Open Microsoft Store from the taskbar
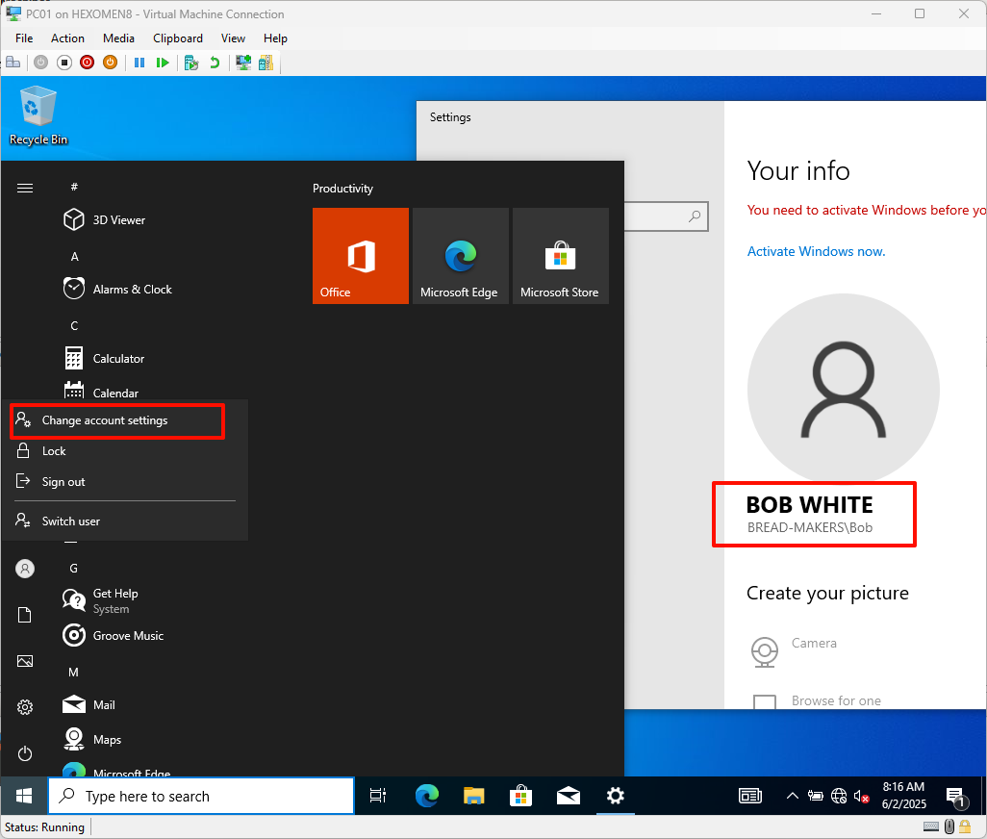 coord(520,797)
